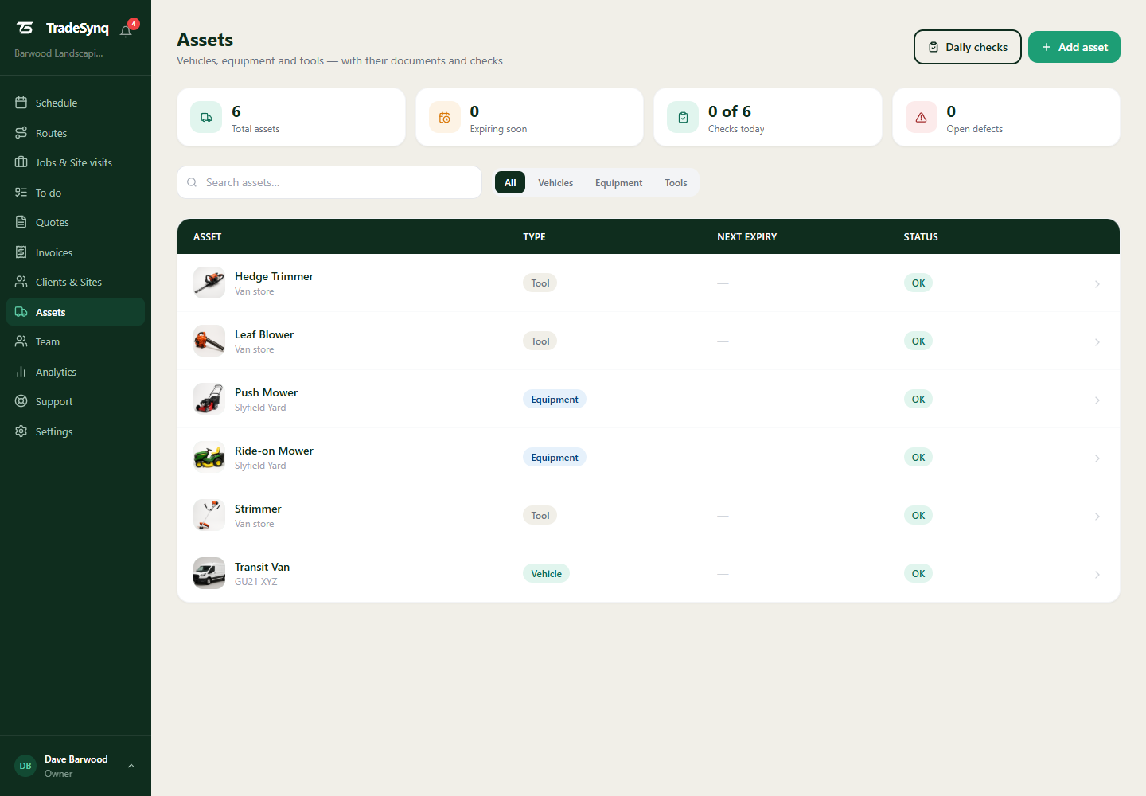1146x796 pixels.
Task: Click the Strimmer asset name
Action: tap(258, 509)
